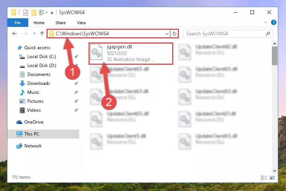Screen dimensions: 286x191
Task: Click the pin icon next to Videos
Action: pos(76,110)
